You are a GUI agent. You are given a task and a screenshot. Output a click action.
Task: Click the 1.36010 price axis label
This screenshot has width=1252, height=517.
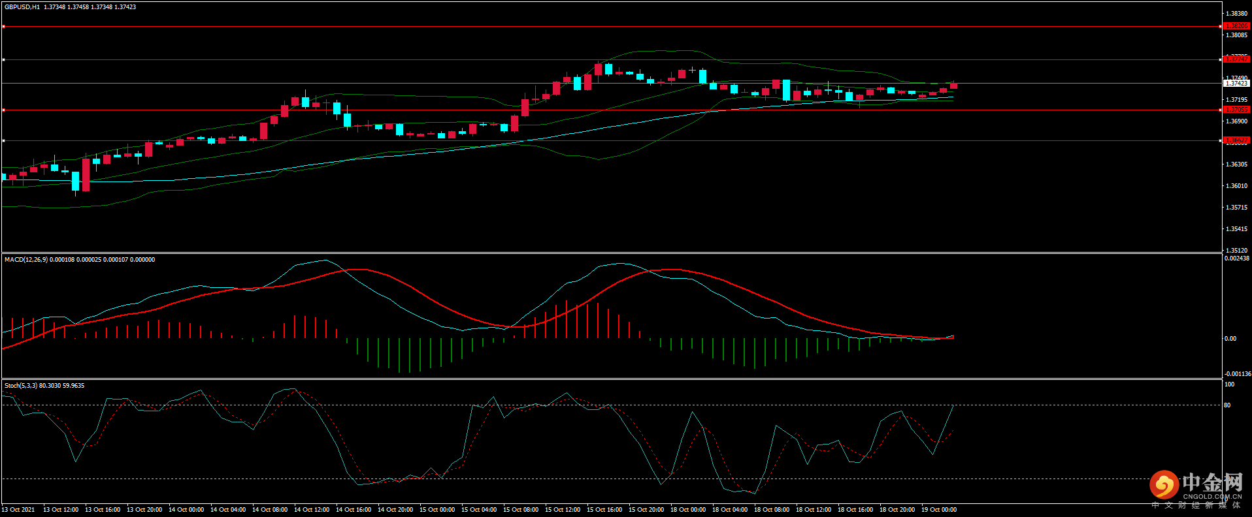[1236, 186]
